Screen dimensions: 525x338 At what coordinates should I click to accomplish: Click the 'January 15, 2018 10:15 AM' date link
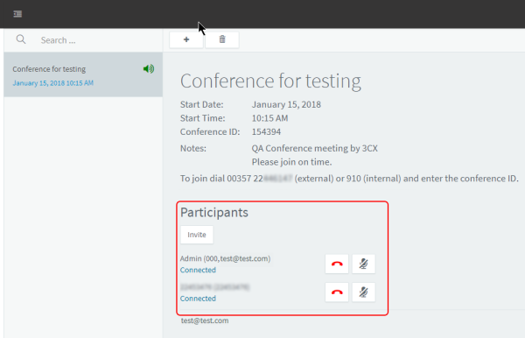coord(52,83)
